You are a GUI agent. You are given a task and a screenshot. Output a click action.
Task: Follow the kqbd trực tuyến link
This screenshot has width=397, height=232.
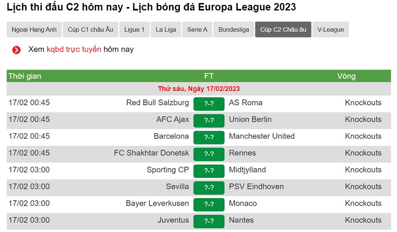point(74,49)
